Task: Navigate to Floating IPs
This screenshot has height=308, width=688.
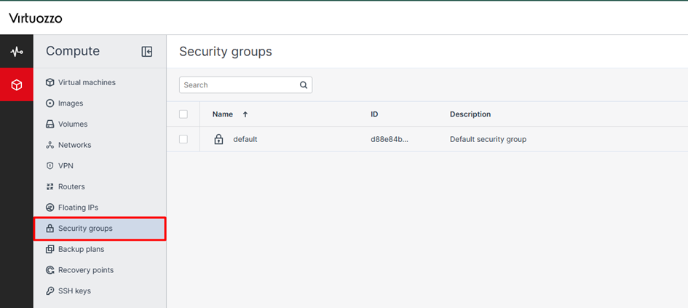Action: [x=78, y=208]
